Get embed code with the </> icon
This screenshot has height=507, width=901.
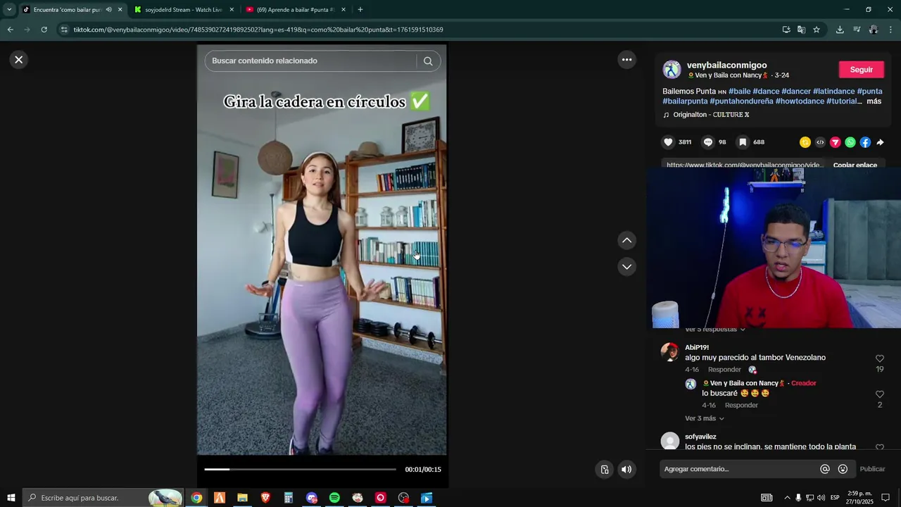820,142
